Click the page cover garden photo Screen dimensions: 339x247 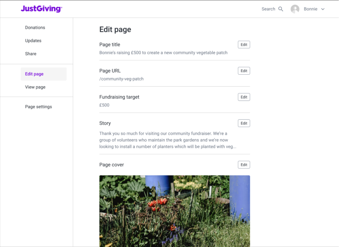pyautogui.click(x=175, y=211)
